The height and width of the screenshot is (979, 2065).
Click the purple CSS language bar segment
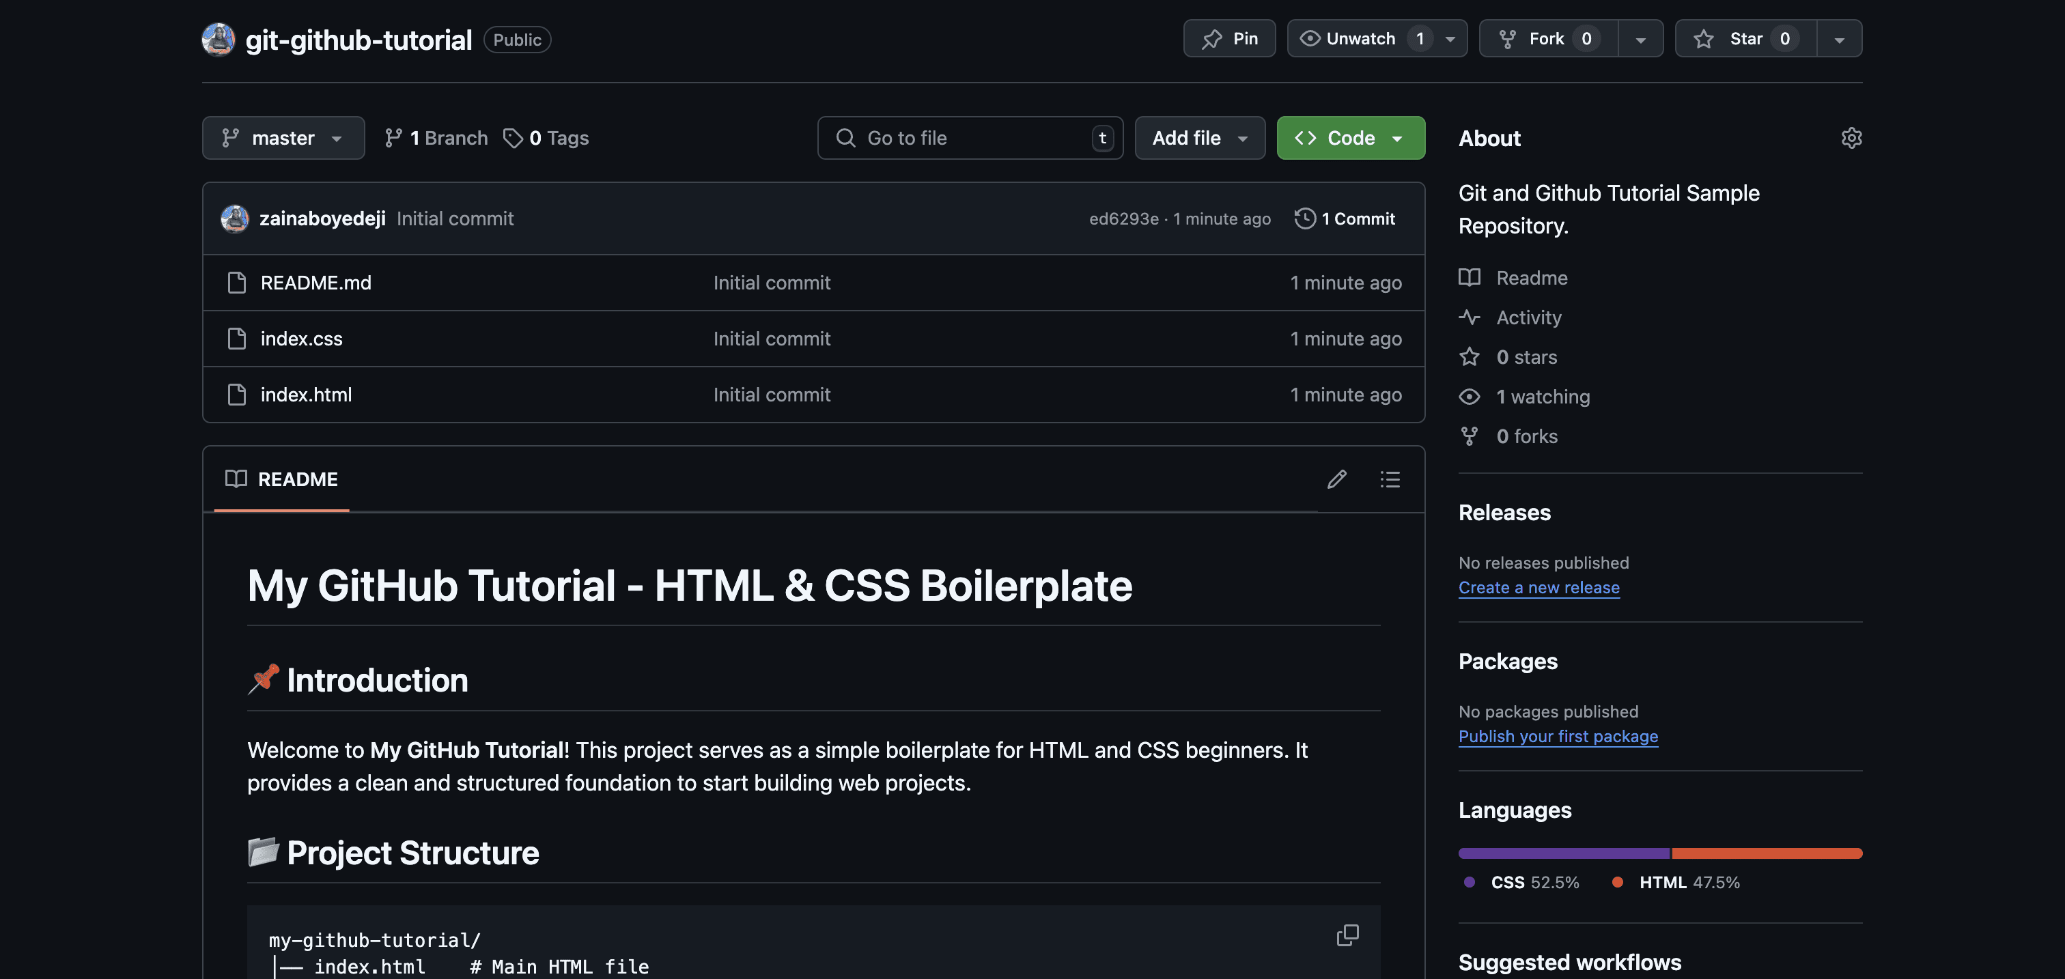pyautogui.click(x=1563, y=853)
